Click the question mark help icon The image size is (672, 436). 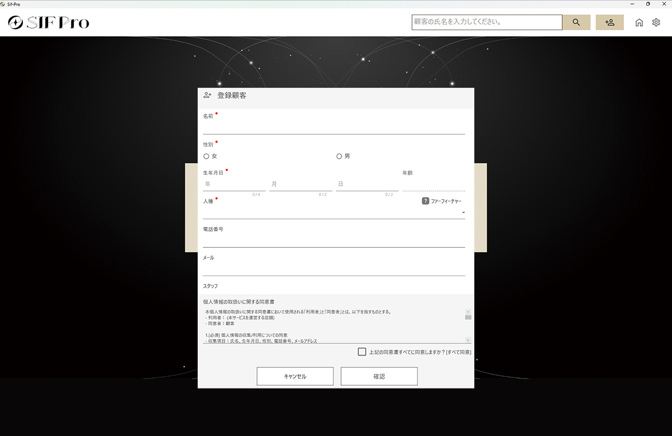point(426,201)
